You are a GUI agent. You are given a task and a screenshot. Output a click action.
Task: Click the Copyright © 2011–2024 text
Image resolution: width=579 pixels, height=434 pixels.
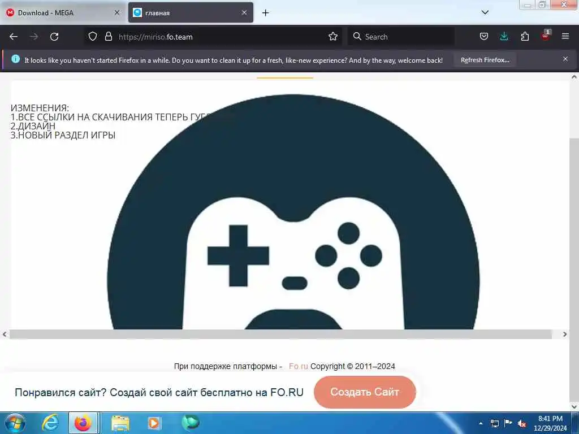353,366
